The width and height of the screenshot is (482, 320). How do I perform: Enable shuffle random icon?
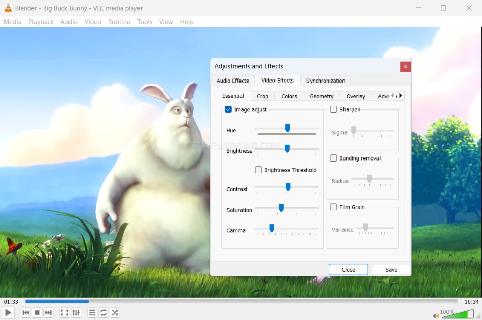tap(115, 312)
